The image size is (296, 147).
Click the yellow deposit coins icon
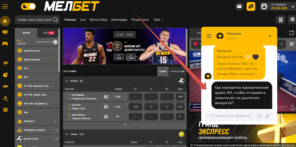251,6
